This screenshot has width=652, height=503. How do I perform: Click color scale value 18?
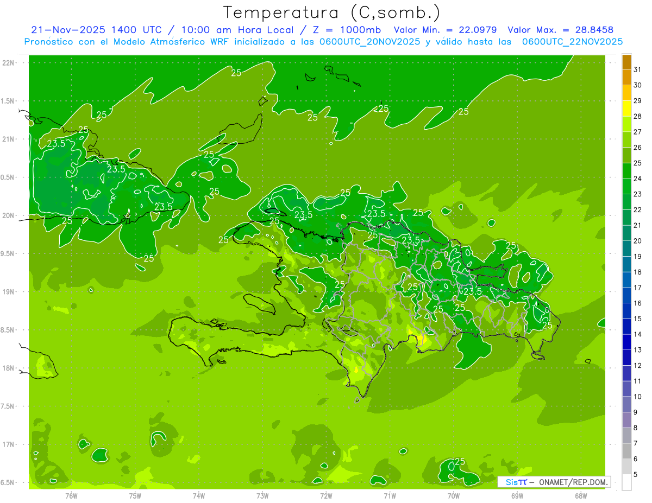638,272
